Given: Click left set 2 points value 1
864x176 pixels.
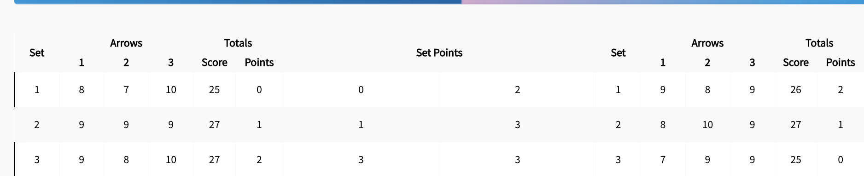Looking at the screenshot, I should point(259,125).
